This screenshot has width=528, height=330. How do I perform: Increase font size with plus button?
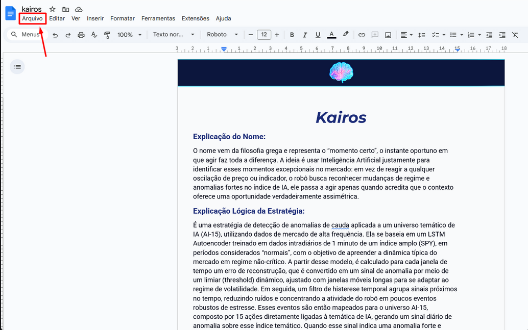(x=277, y=35)
